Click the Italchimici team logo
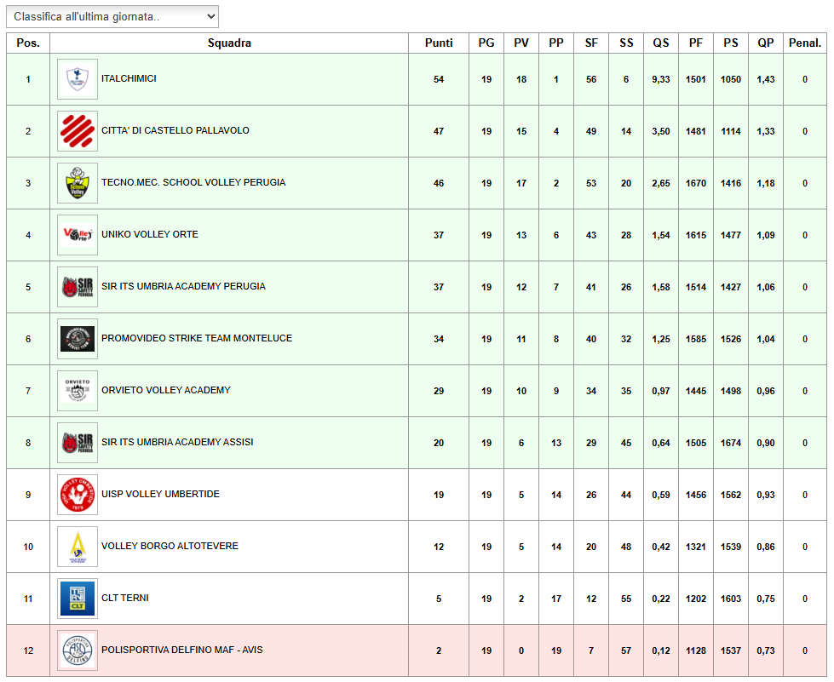This screenshot has width=834, height=682. [78, 79]
